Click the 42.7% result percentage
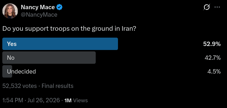This screenshot has width=227, height=108. coord(213,58)
